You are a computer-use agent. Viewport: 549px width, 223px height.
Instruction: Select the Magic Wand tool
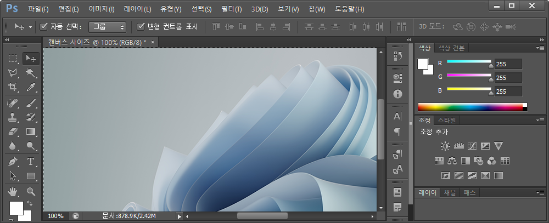pos(31,72)
